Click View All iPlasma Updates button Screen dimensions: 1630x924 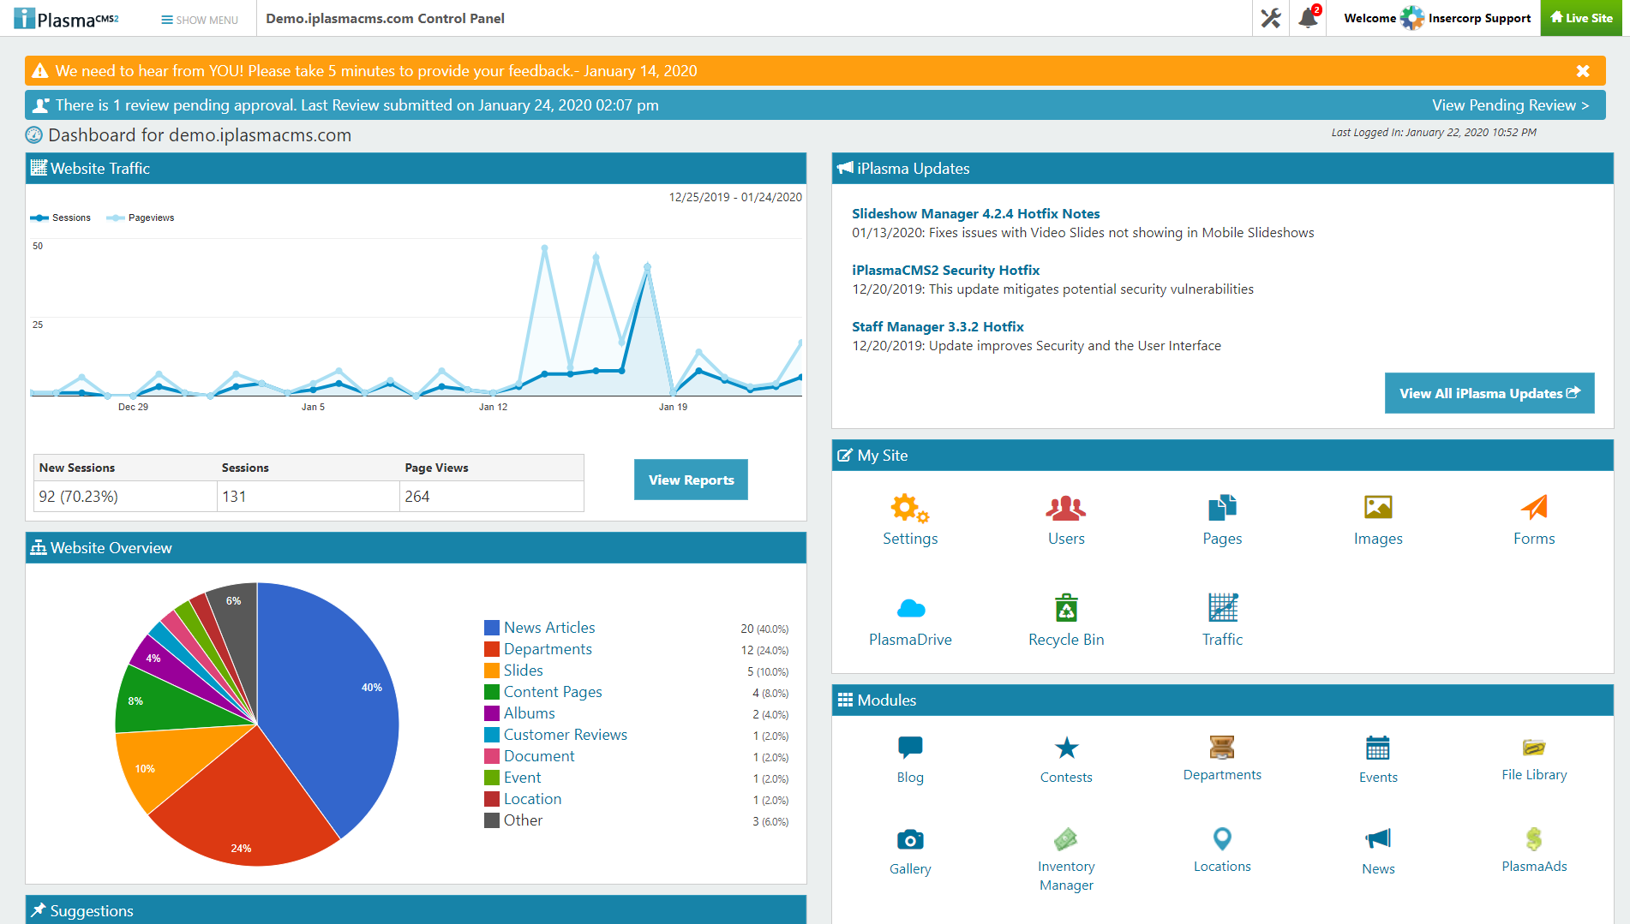1489,393
